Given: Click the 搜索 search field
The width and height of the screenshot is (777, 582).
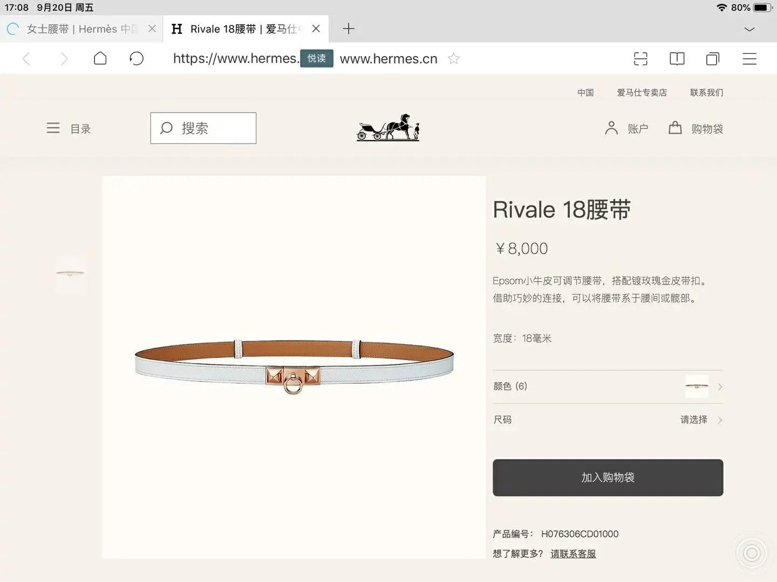Looking at the screenshot, I should click(x=203, y=128).
